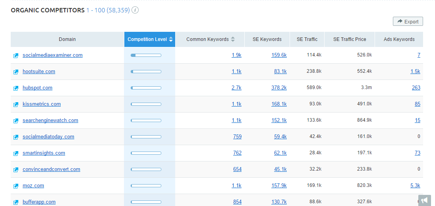The width and height of the screenshot is (435, 206).
Task: Open bufferapp.com domain link
Action: coord(39,202)
